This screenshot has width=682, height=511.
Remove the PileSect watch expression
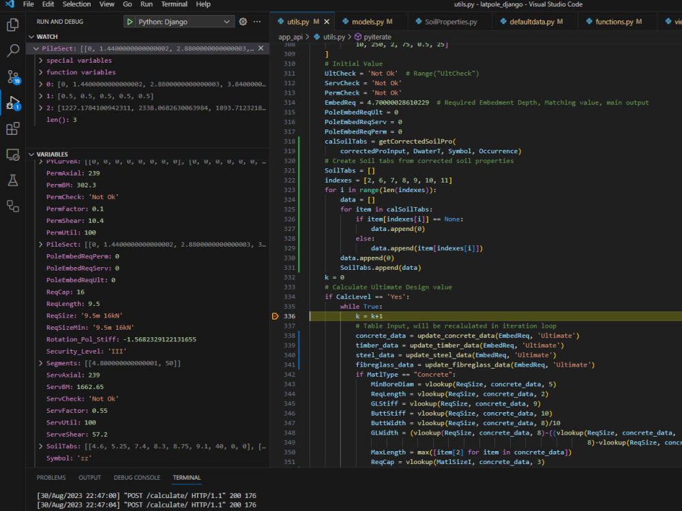coord(260,48)
